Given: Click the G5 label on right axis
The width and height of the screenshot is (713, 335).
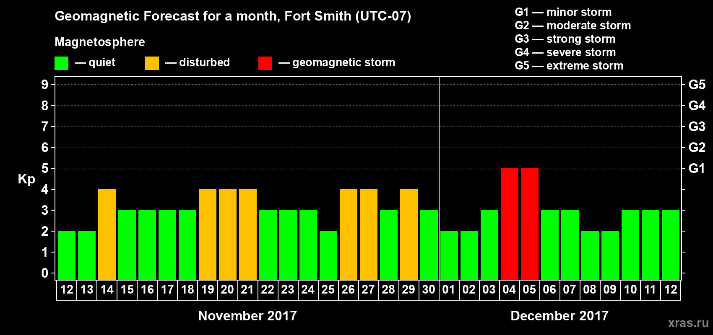Looking at the screenshot, I should [697, 85].
